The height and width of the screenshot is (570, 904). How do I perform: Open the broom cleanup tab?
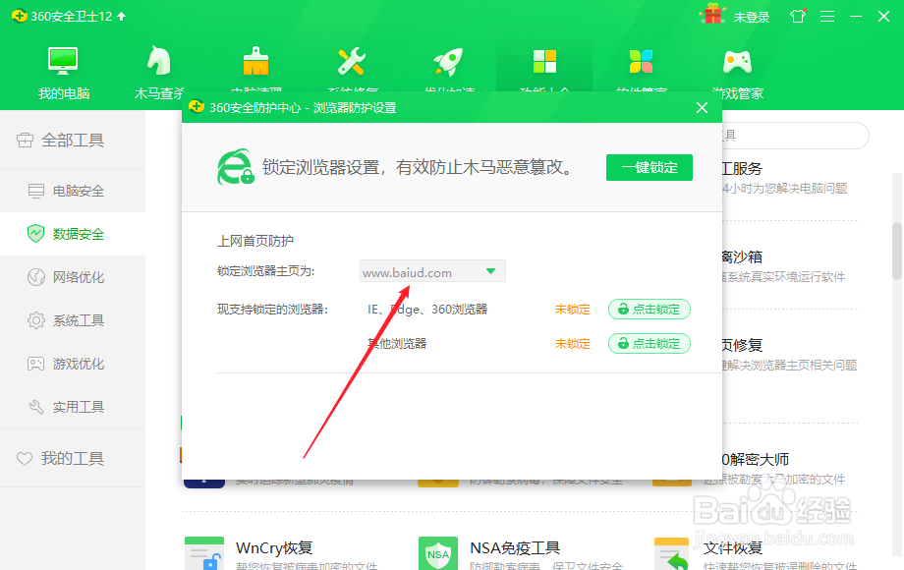(x=256, y=68)
